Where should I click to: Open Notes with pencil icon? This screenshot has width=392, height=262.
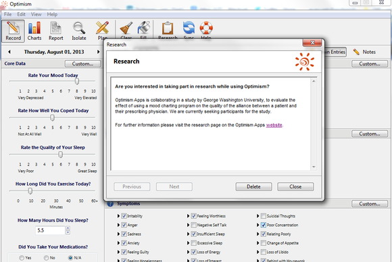click(x=364, y=52)
